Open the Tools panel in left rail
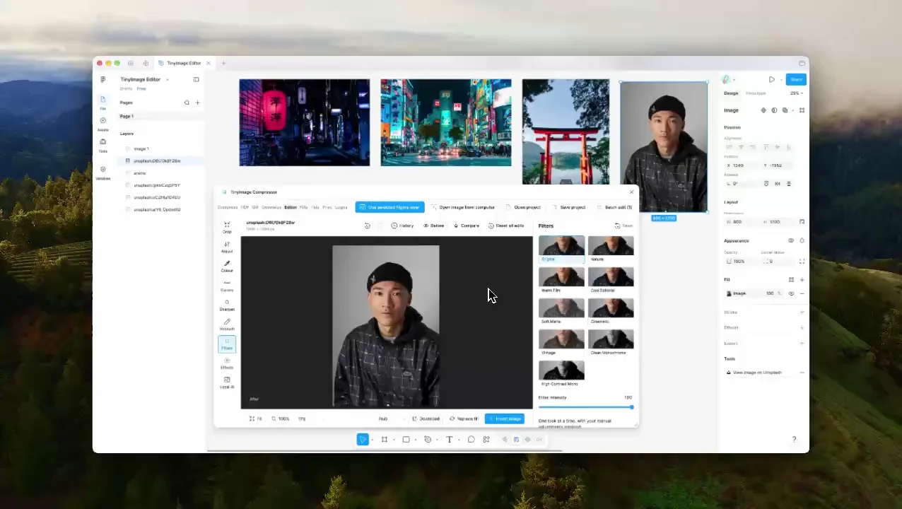 102,145
